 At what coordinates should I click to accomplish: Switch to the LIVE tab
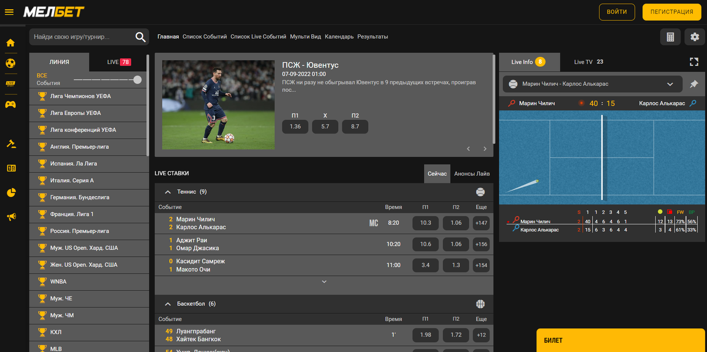[x=118, y=62]
